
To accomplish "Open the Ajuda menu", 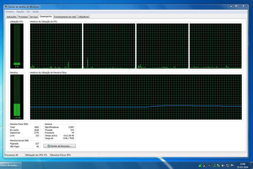I will [35, 12].
